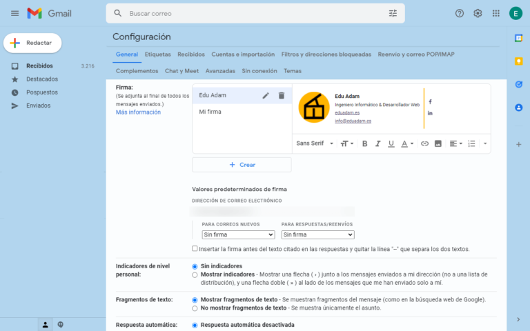
Task: Open the settings gear icon
Action: 478,13
